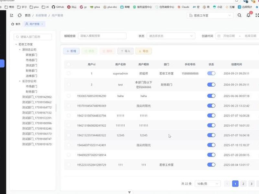
Task: Open 服务监控中心 bookmark
Action: (142, 7)
